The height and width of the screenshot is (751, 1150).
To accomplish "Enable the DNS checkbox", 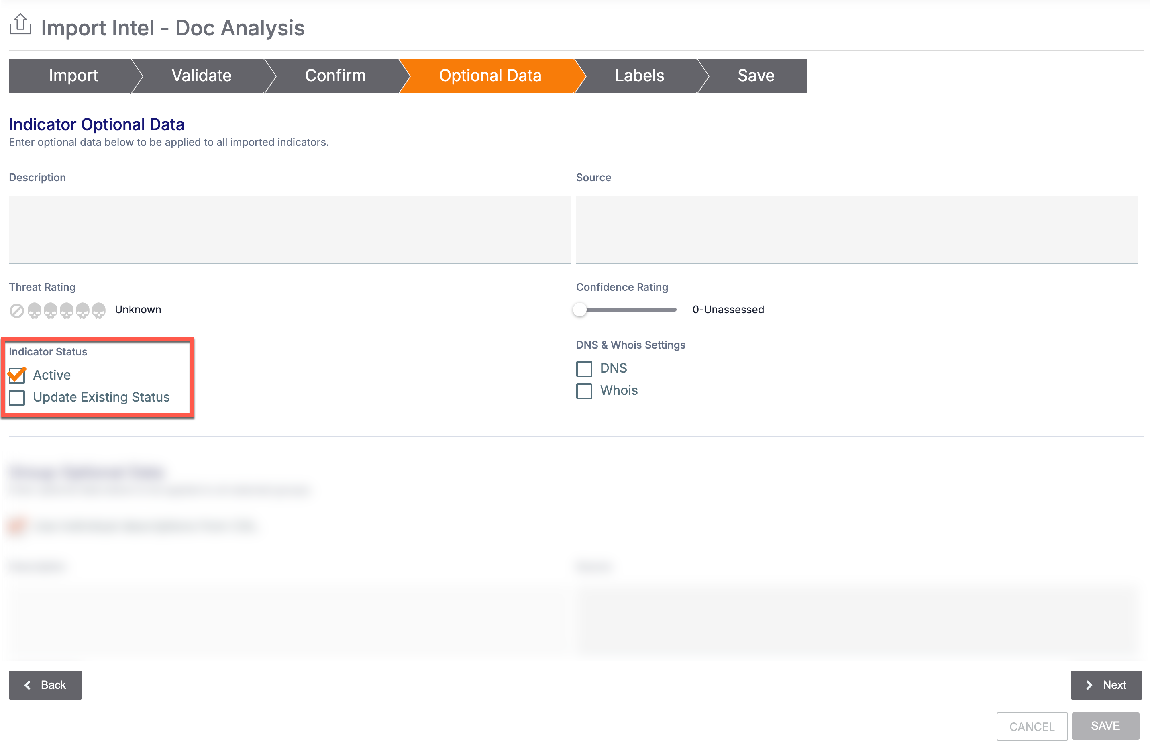I will click(x=584, y=368).
